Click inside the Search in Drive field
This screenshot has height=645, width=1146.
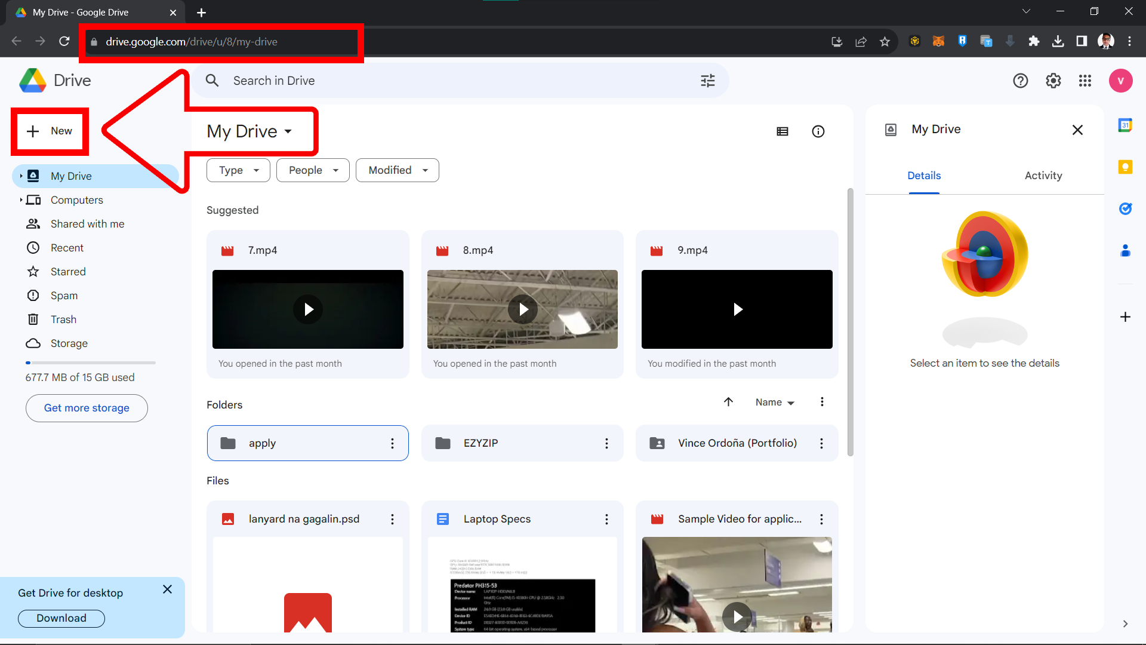418,80
